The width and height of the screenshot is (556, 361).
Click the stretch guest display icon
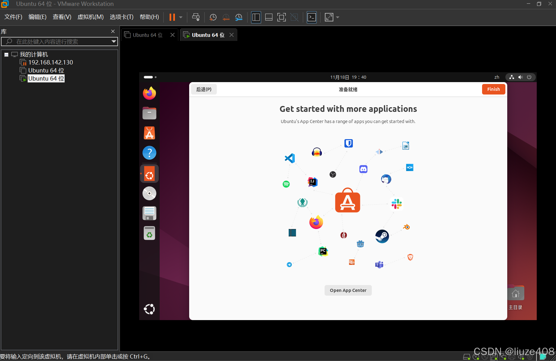coord(329,17)
